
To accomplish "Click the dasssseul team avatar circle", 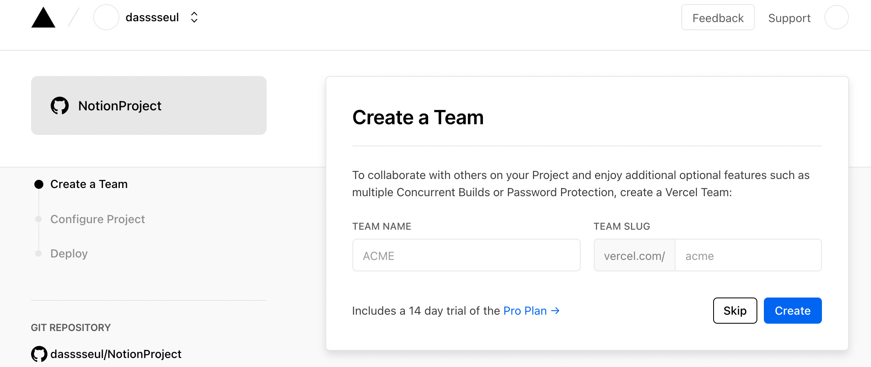I will [106, 18].
